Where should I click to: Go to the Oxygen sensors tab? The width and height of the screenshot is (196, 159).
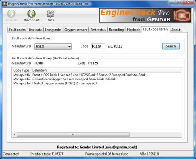(76, 30)
